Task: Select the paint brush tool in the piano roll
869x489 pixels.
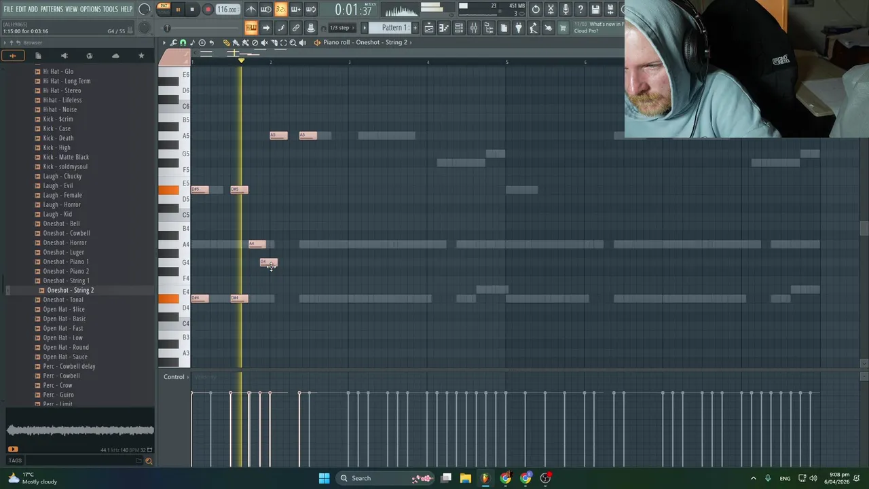Action: click(236, 42)
